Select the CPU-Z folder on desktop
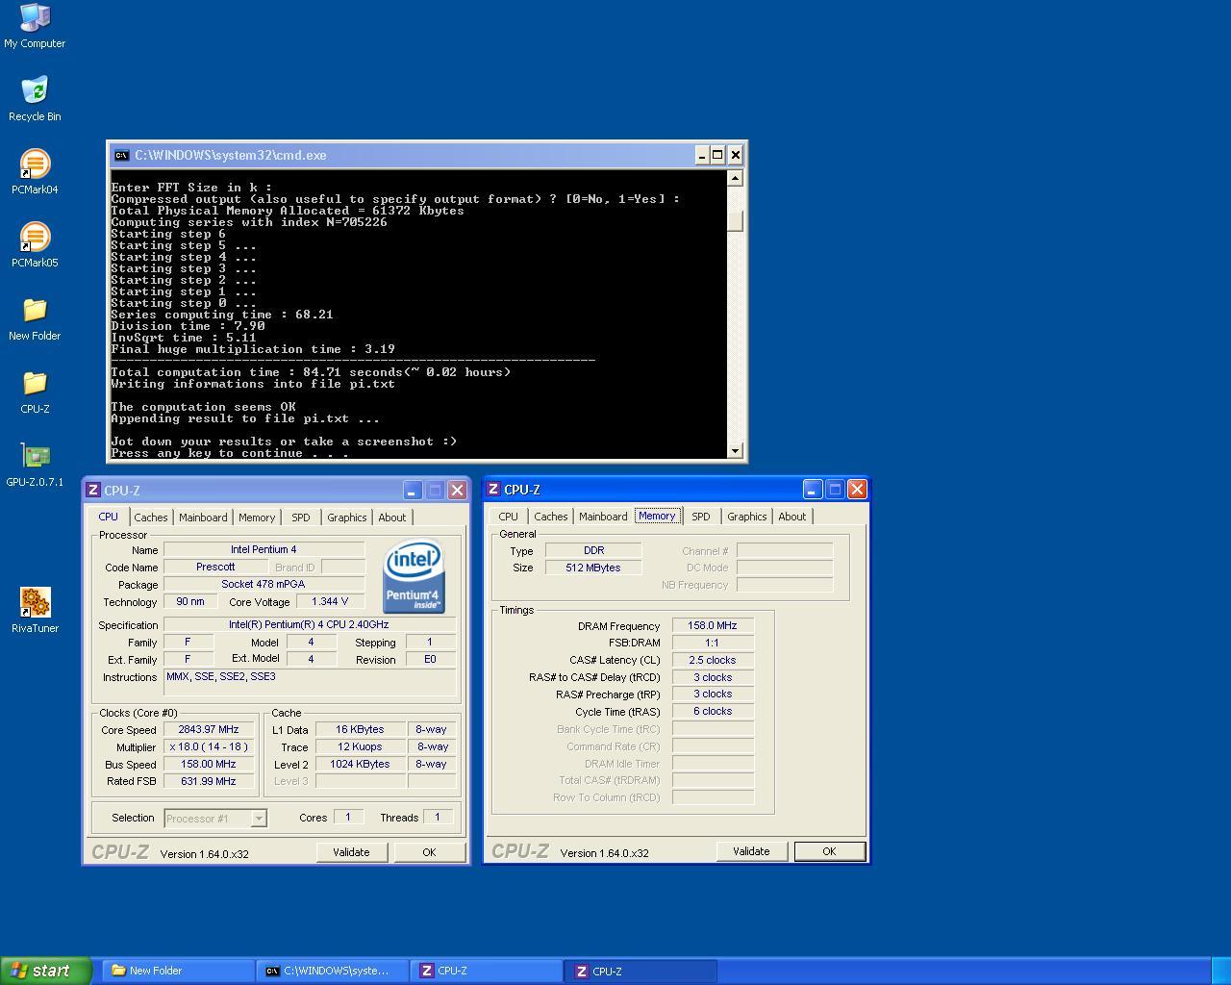 click(35, 392)
